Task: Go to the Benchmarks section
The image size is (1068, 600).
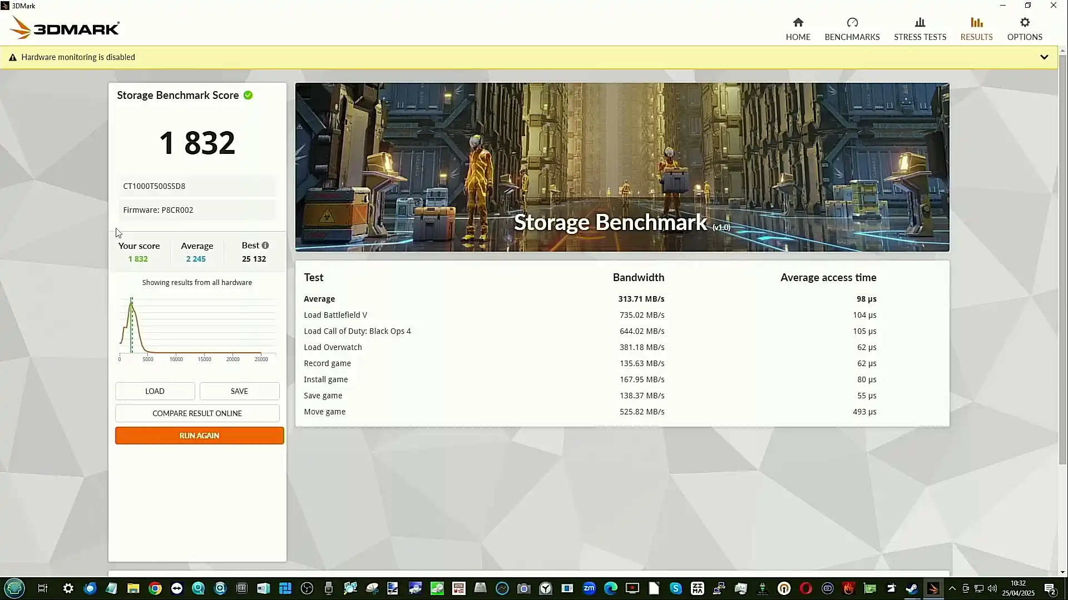Action: pyautogui.click(x=852, y=29)
